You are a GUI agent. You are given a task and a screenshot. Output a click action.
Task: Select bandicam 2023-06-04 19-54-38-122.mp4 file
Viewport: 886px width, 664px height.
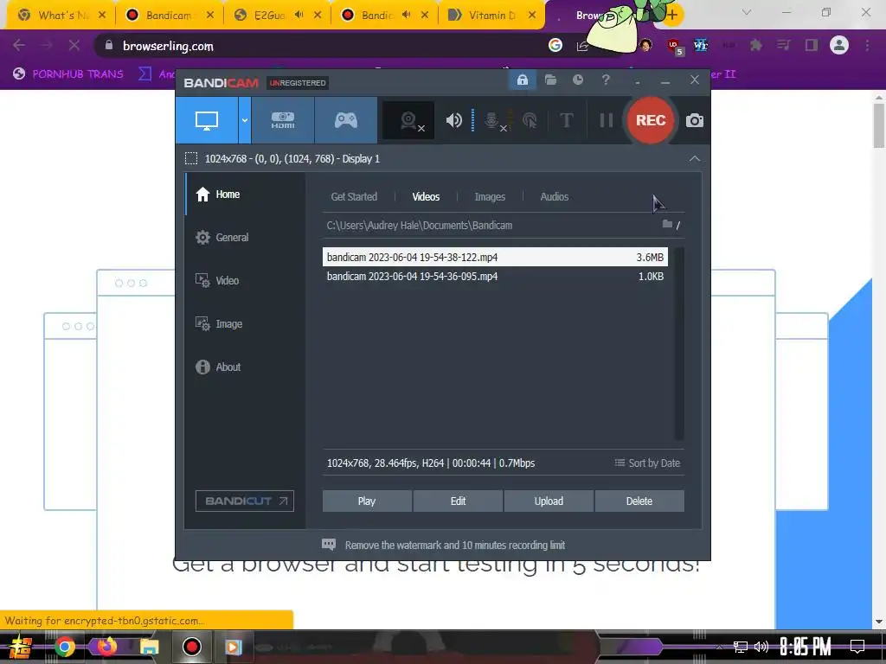pyautogui.click(x=495, y=257)
